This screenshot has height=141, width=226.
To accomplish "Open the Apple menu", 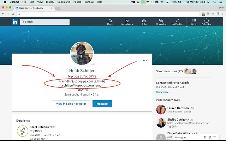I will click(x=5, y=2).
